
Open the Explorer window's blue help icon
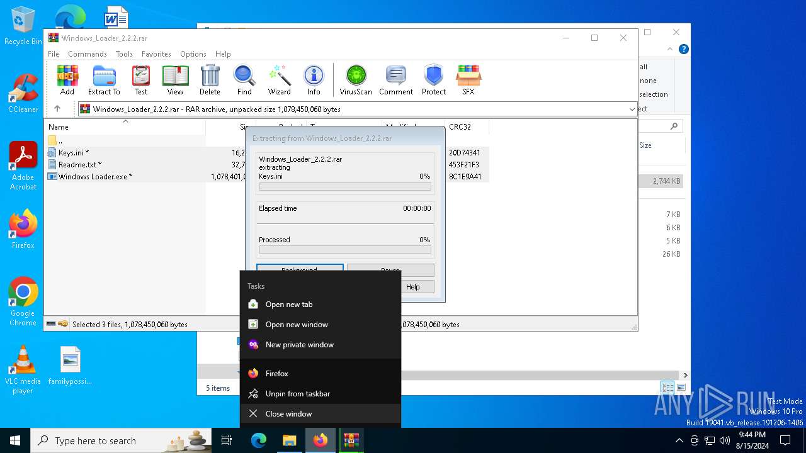(x=683, y=49)
